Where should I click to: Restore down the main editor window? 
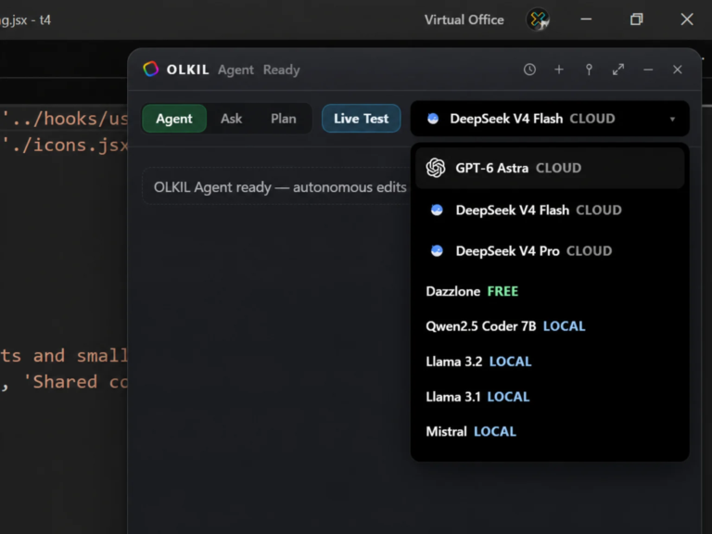click(x=637, y=19)
